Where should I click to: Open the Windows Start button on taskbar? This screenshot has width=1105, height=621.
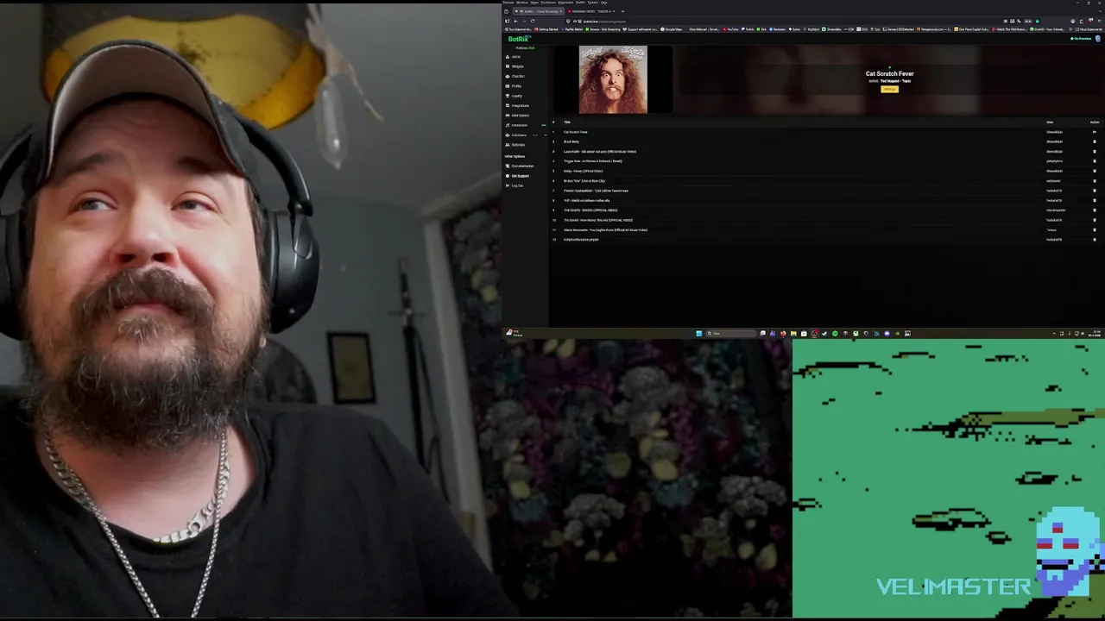699,334
